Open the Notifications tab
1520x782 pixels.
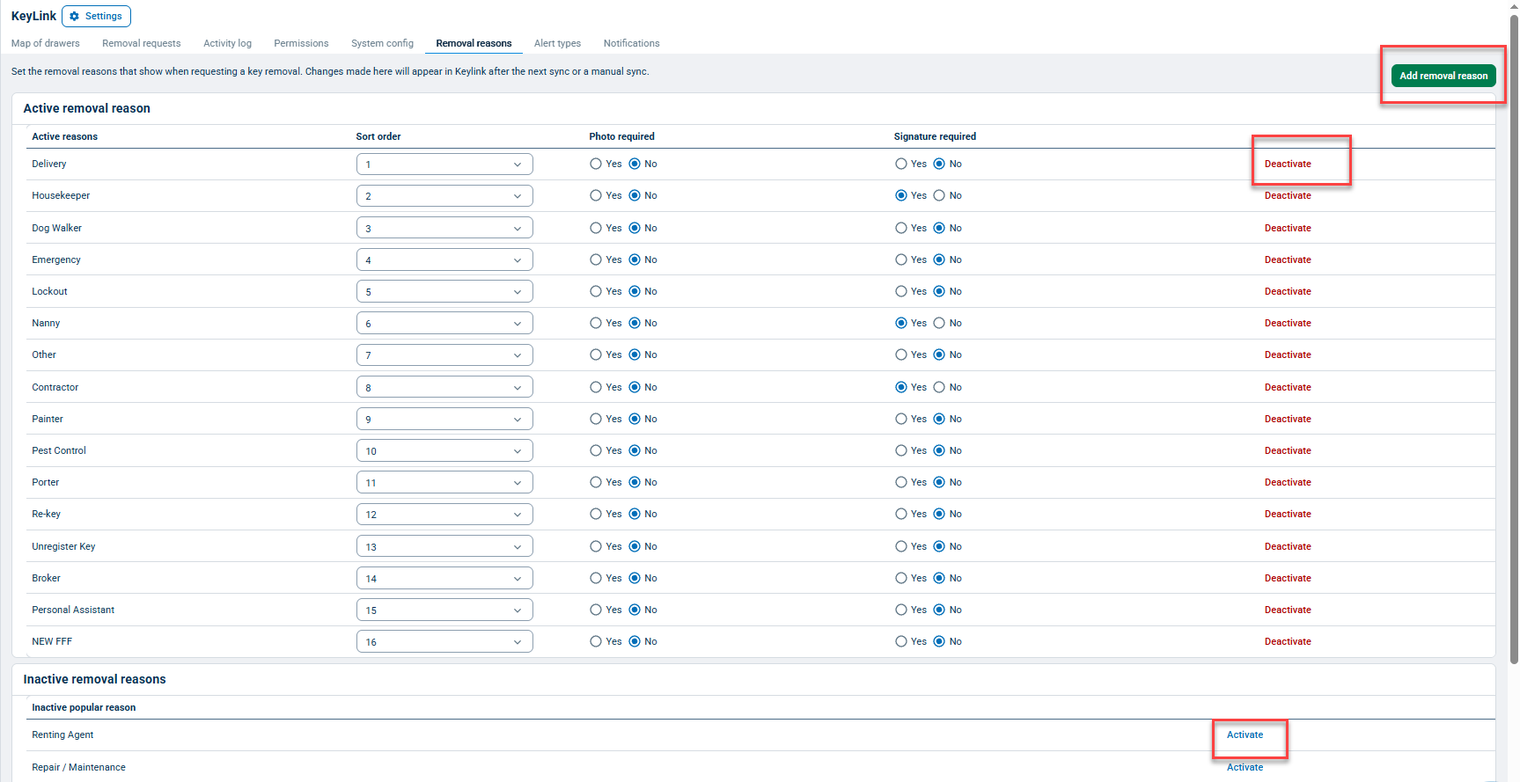[632, 43]
